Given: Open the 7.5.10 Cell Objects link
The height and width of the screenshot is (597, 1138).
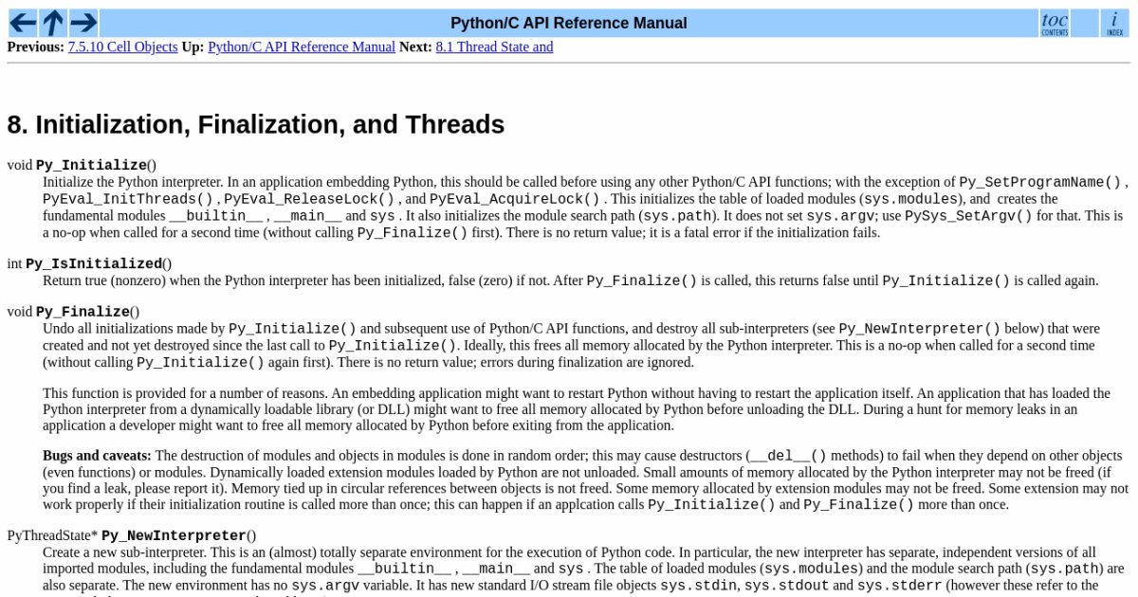Looking at the screenshot, I should [x=122, y=46].
